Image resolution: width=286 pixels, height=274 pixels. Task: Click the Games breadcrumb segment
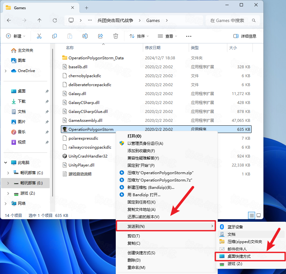pos(153,20)
